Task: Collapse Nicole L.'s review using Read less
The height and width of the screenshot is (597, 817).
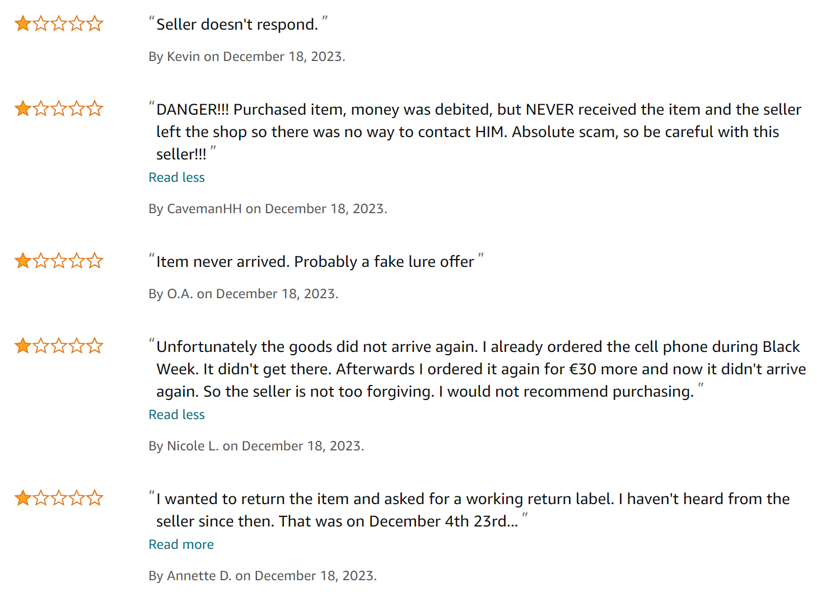Action: [x=176, y=415]
